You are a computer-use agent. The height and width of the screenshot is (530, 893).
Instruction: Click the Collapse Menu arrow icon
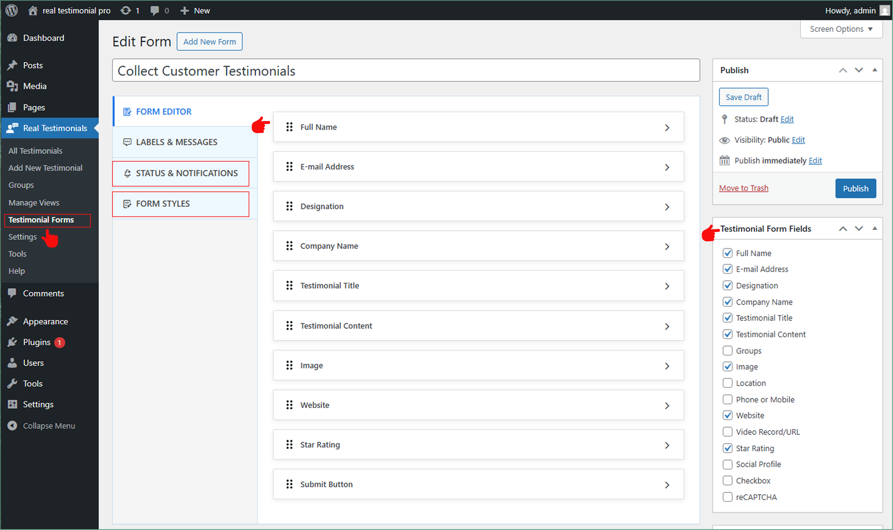click(13, 426)
